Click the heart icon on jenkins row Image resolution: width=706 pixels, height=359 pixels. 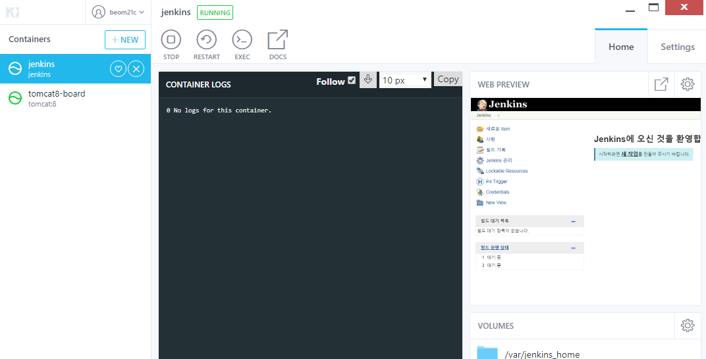tap(118, 69)
